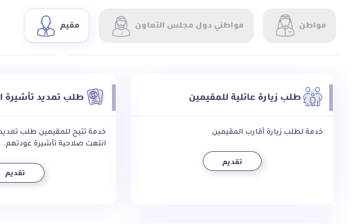Open the طلب زيارة عائلية للمقيمين title

pos(245,97)
